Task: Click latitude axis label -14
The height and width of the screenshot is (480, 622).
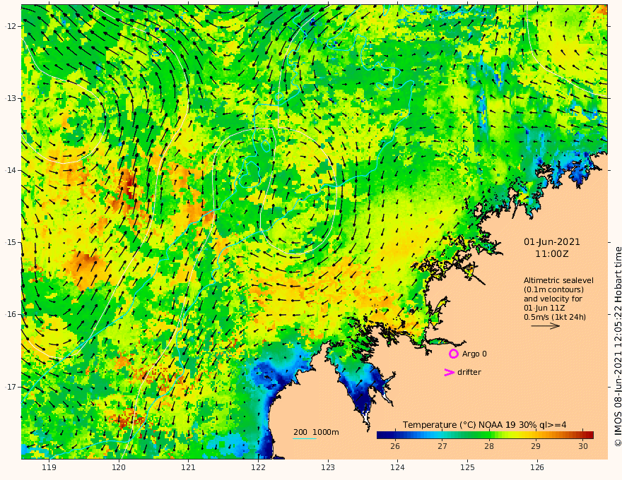Action: click(x=10, y=170)
